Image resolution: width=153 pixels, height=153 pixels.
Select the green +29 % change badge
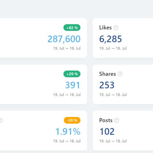pyautogui.click(x=72, y=74)
